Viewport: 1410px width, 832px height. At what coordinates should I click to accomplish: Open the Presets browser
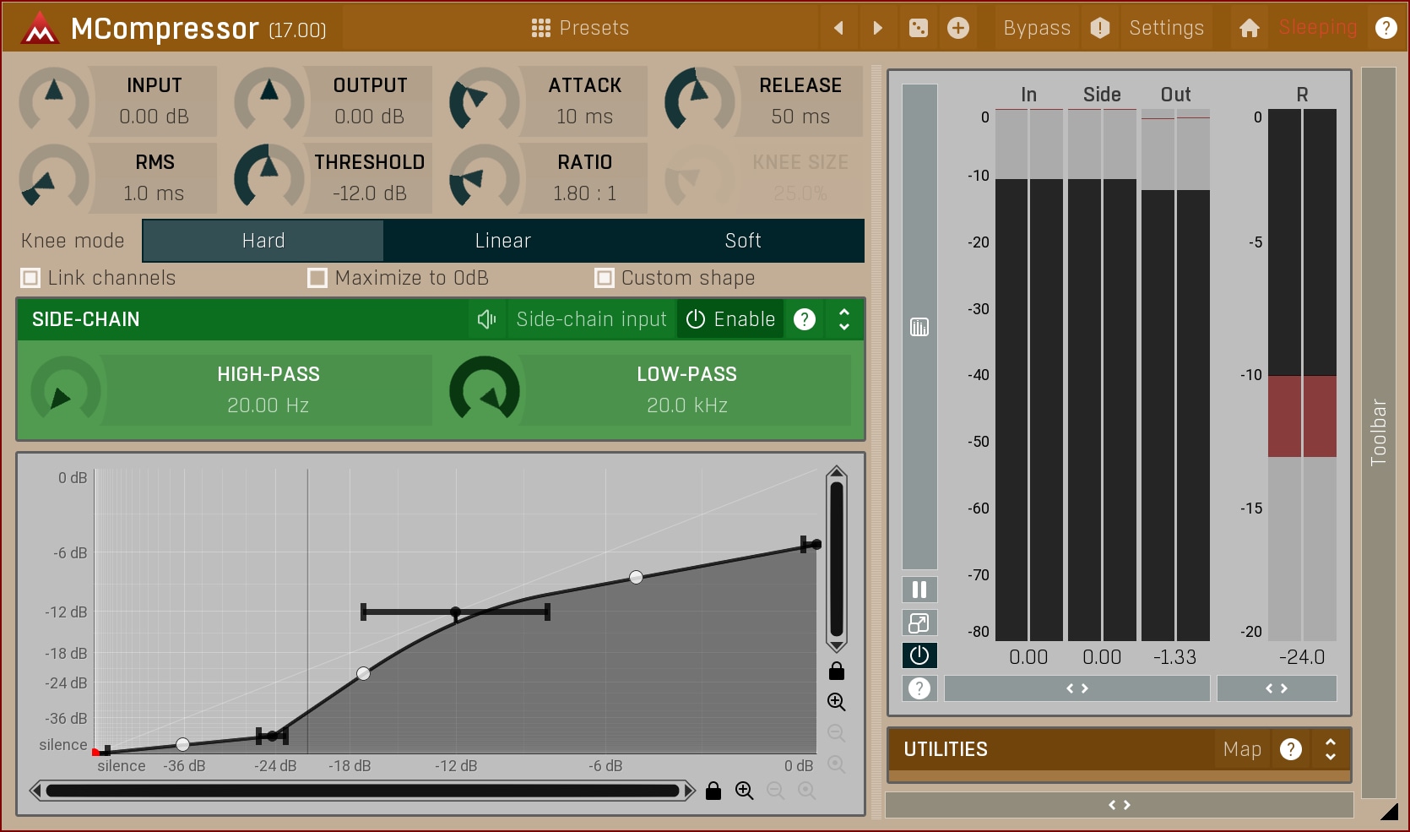click(581, 28)
